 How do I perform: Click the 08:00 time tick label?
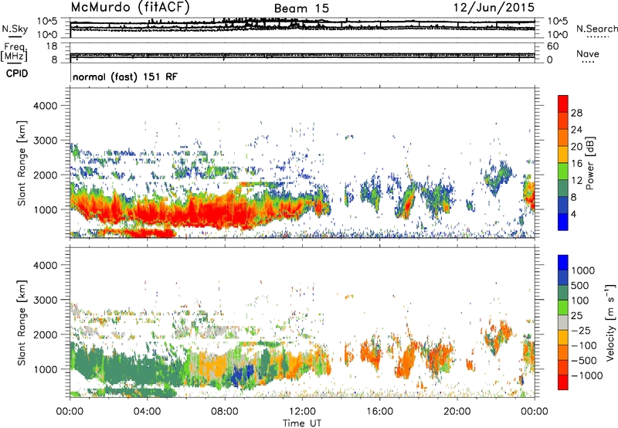pos(225,412)
